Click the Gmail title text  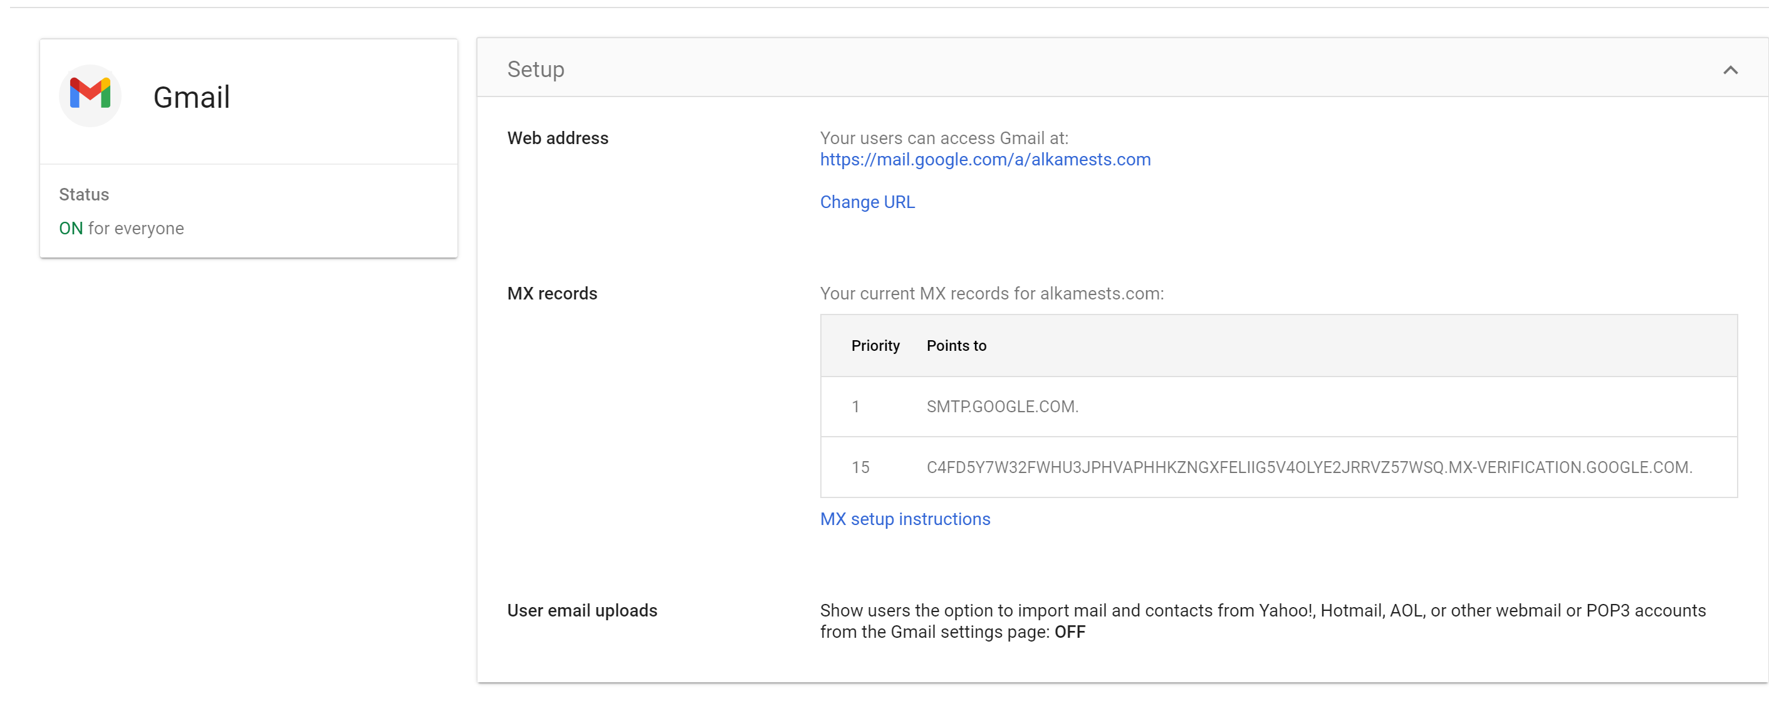[x=191, y=97]
